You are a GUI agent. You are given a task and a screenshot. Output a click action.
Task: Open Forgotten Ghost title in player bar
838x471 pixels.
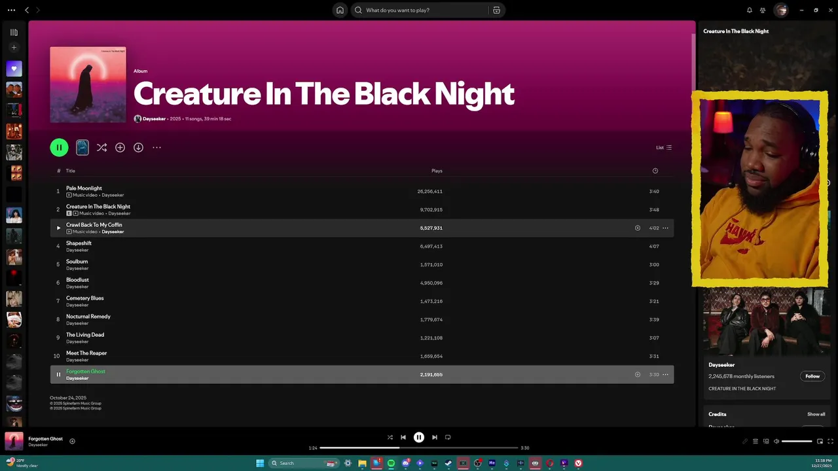click(x=45, y=438)
